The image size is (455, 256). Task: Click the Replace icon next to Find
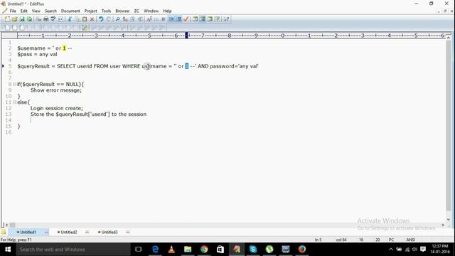(x=125, y=19)
